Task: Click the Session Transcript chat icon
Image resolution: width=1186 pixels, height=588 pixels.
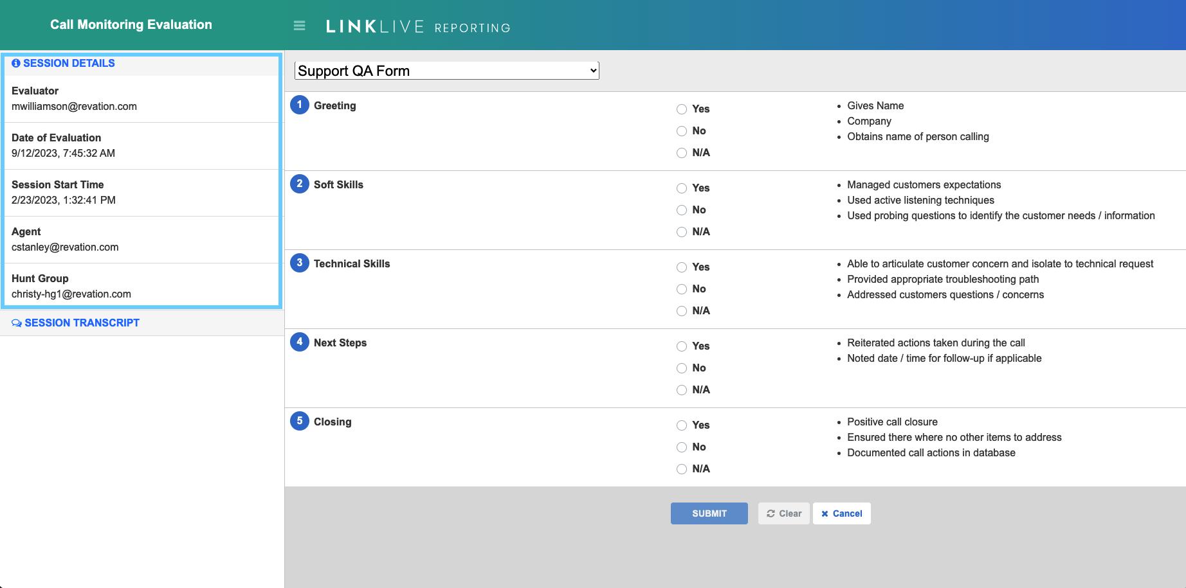Action: 17,323
